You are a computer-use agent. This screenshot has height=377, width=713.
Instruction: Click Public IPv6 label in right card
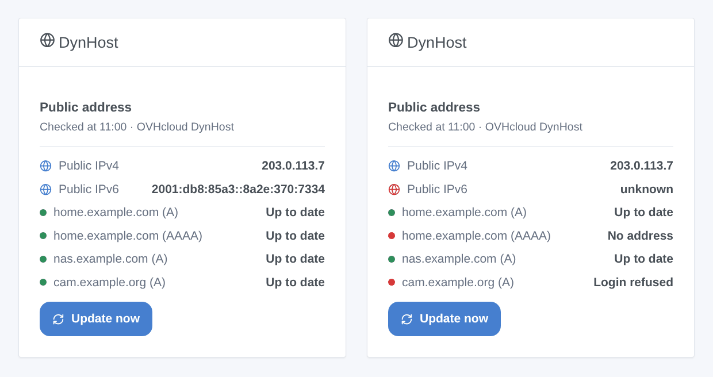(x=437, y=189)
